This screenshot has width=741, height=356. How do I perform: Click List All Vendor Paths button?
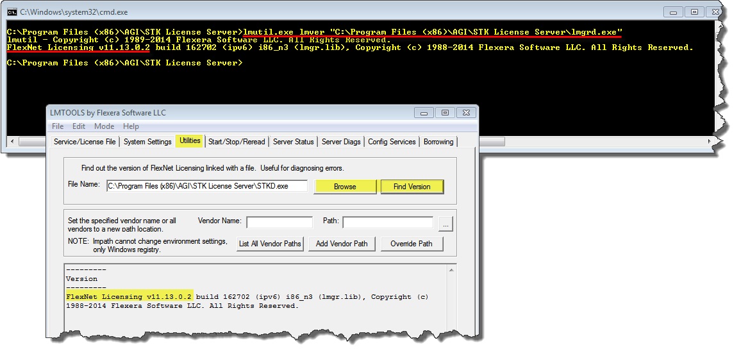click(270, 244)
